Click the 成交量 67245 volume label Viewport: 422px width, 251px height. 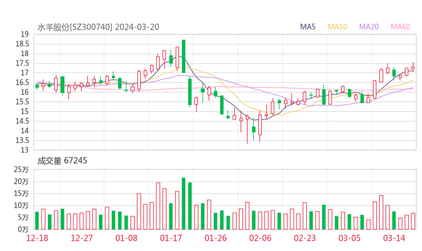point(62,161)
